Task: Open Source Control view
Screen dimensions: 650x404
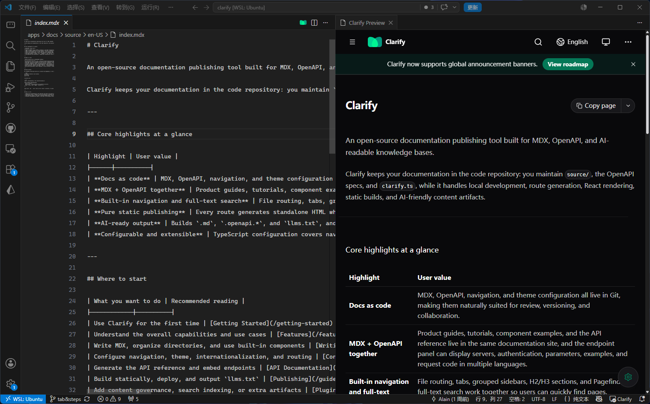Action: pos(11,107)
